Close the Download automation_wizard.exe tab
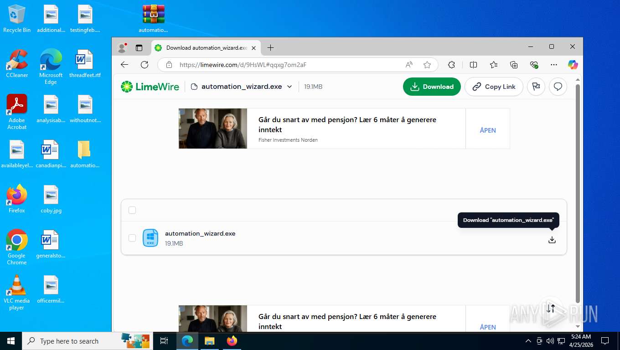 [x=253, y=47]
